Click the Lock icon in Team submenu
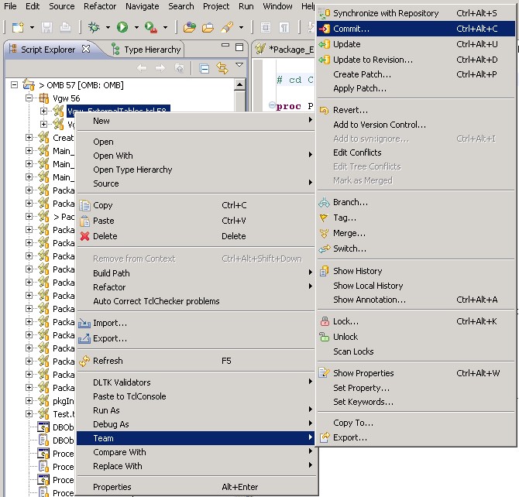This screenshot has height=497, width=519. click(325, 321)
